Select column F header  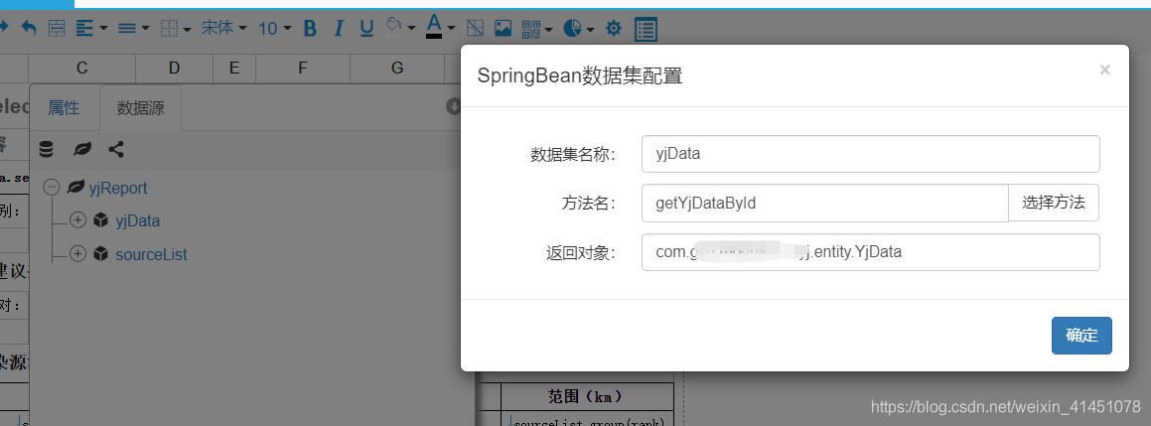303,69
